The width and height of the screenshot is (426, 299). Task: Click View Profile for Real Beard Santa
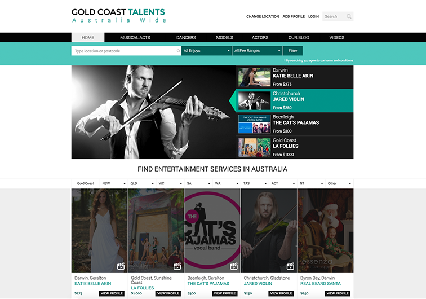(338, 293)
